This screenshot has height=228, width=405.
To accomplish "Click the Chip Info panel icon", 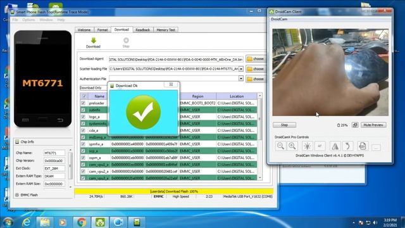I will [17, 142].
